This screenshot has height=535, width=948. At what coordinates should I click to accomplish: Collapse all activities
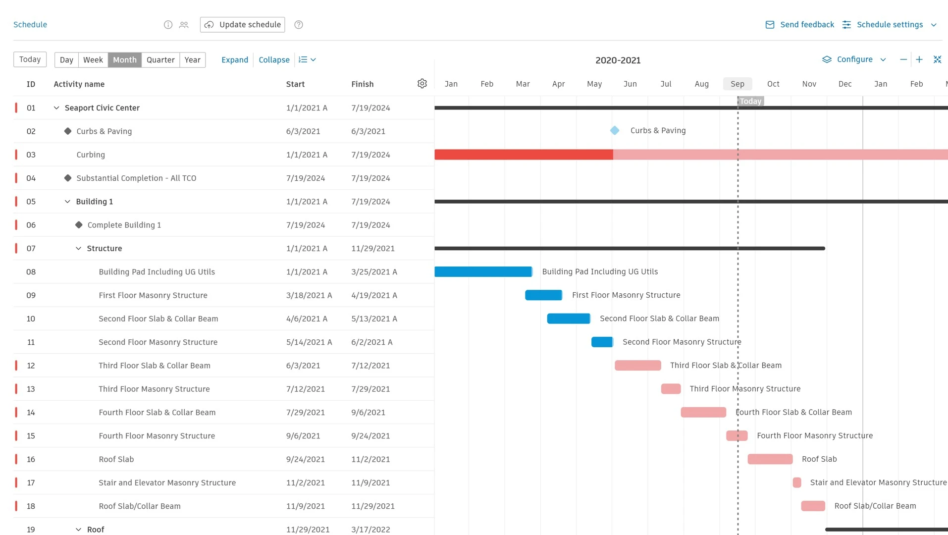[274, 60]
